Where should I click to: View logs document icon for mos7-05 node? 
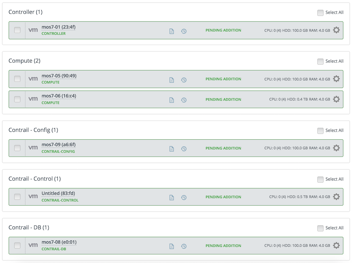tap(172, 80)
